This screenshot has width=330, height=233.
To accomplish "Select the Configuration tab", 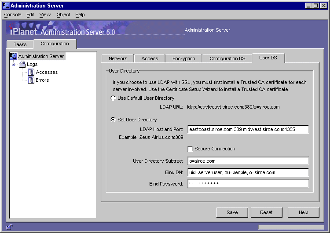I will pyautogui.click(x=55, y=44).
